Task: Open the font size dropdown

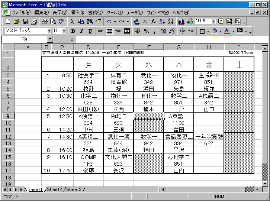Action: tap(64, 31)
